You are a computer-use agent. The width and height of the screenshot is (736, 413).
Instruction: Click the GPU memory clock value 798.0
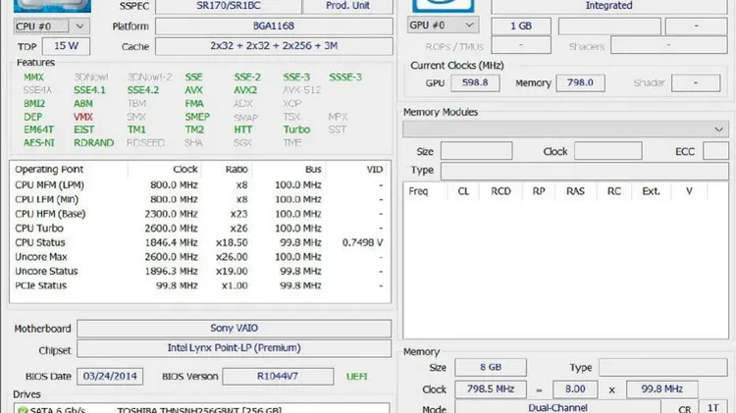pos(580,82)
